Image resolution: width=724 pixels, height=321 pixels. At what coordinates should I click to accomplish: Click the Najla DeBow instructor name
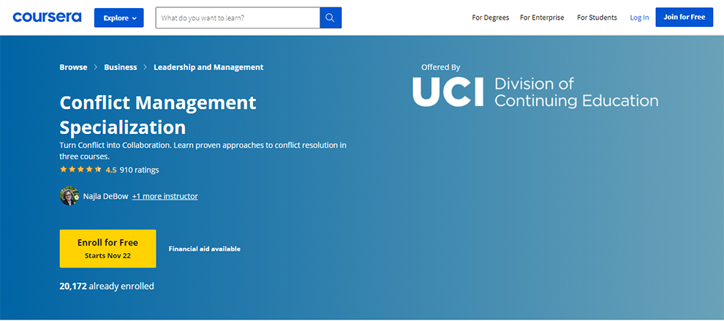coord(106,196)
